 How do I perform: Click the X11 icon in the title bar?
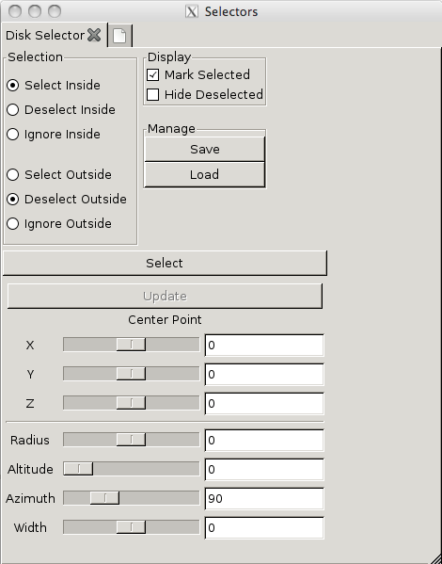click(192, 11)
